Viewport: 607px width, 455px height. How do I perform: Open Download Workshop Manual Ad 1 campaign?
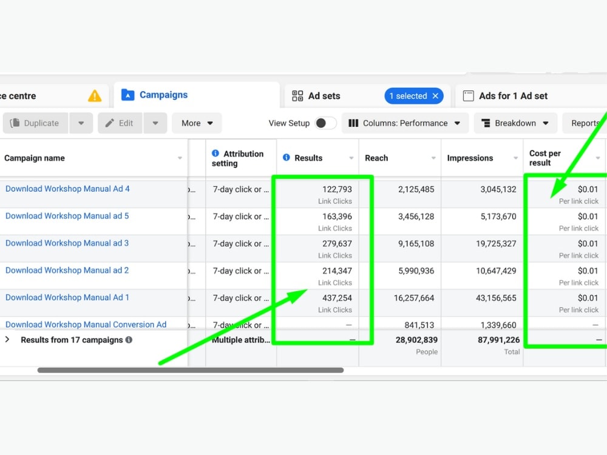click(x=67, y=297)
